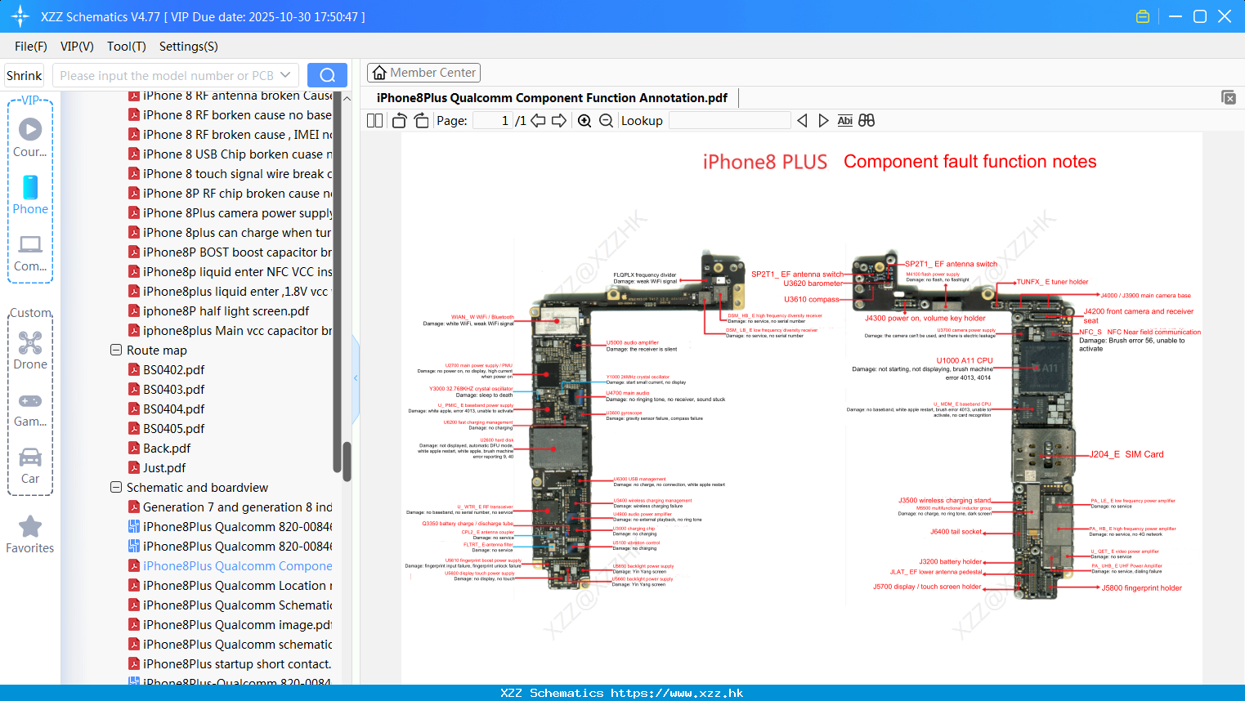Click the U1000 A11 CPU annotation

[x=965, y=360]
